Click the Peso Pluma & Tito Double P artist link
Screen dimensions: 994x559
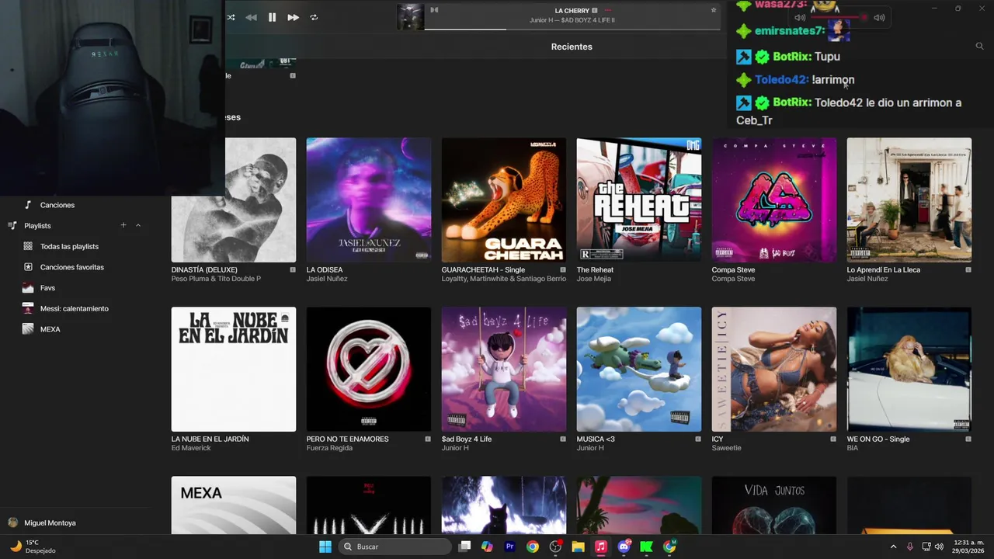point(216,279)
